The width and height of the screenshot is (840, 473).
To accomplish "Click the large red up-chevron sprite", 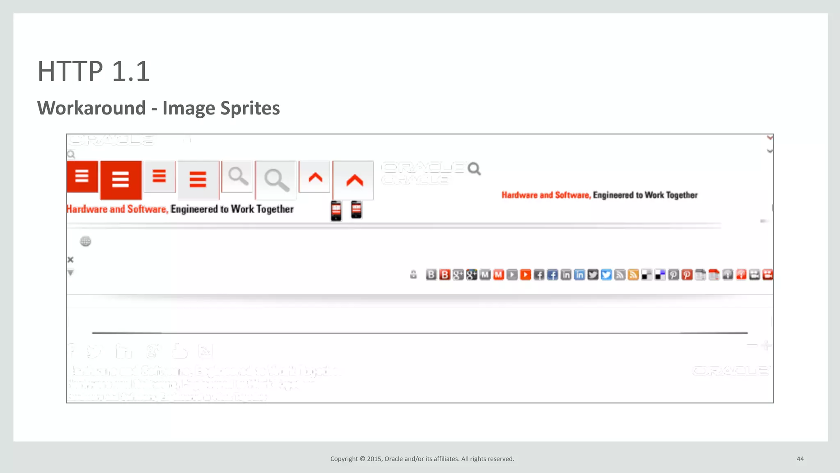I will point(354,180).
